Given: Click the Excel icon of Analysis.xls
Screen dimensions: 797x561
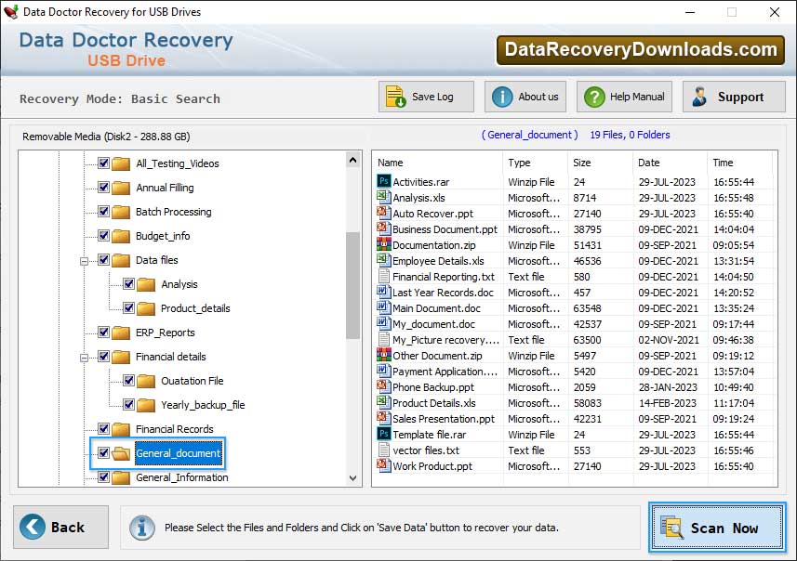Looking at the screenshot, I should (x=384, y=197).
